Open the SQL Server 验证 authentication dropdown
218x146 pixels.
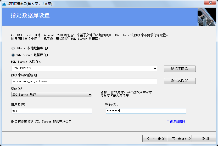pos(52,95)
